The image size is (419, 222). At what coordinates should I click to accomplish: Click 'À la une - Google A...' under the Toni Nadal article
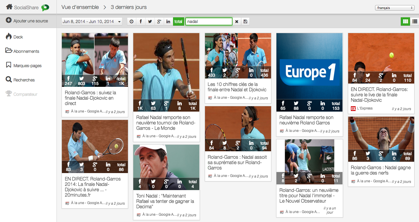coord(160,215)
